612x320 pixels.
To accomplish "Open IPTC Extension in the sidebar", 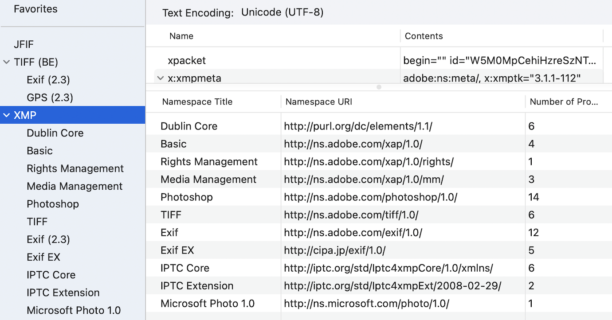I will pos(63,293).
